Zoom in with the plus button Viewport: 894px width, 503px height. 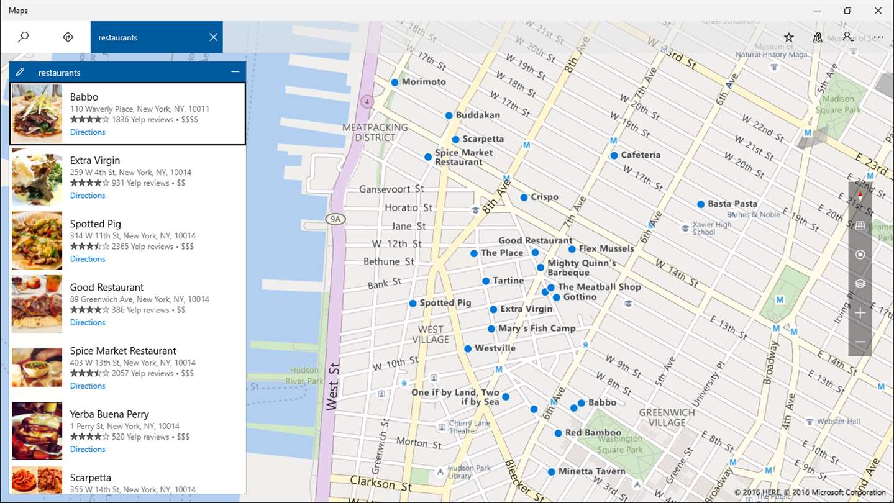[x=860, y=313]
